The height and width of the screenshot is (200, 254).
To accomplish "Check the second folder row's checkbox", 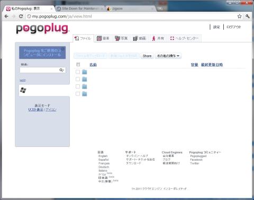I will point(78,79).
